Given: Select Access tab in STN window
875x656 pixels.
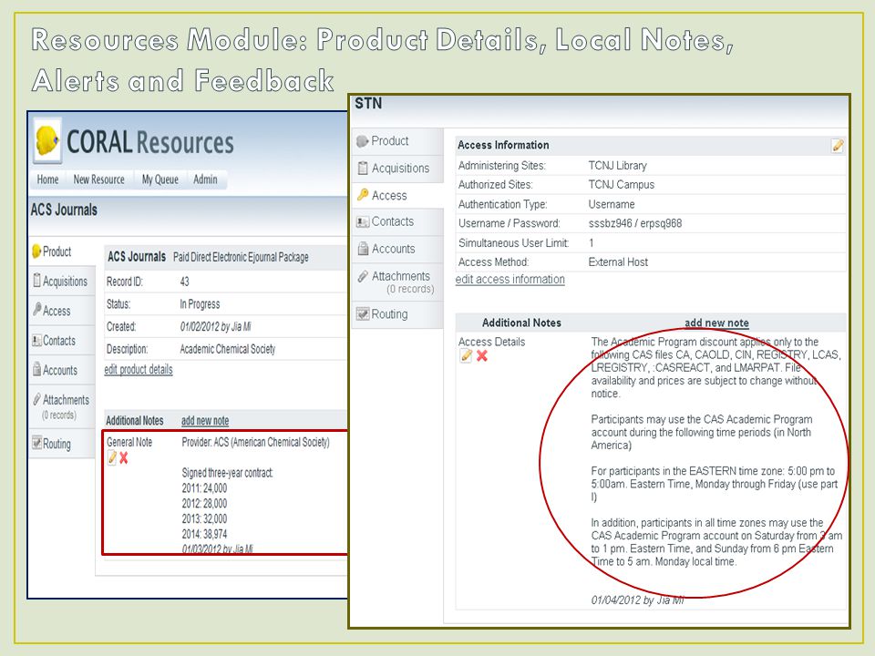Looking at the screenshot, I should (398, 195).
